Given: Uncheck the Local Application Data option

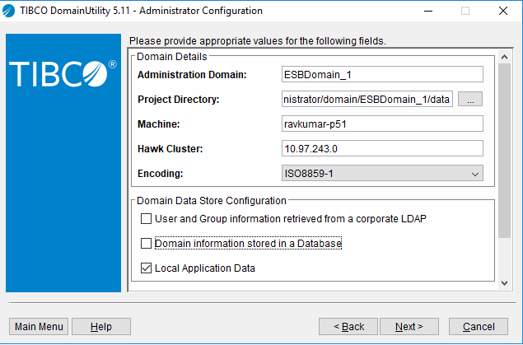Looking at the screenshot, I should click(147, 268).
